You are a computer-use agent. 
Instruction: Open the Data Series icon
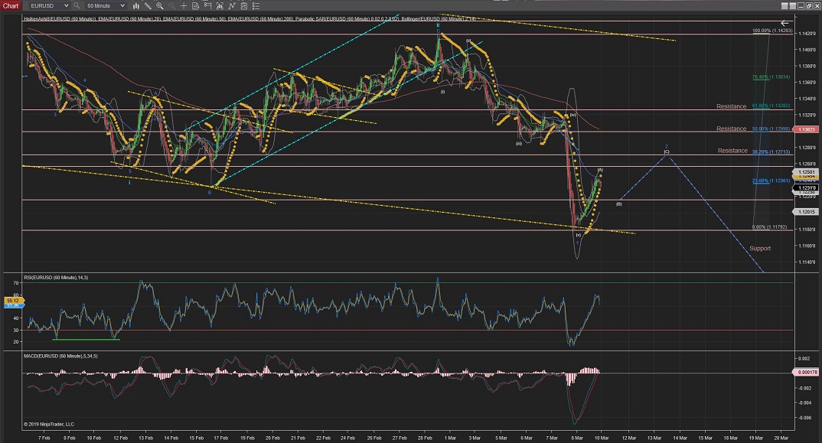coord(220,5)
